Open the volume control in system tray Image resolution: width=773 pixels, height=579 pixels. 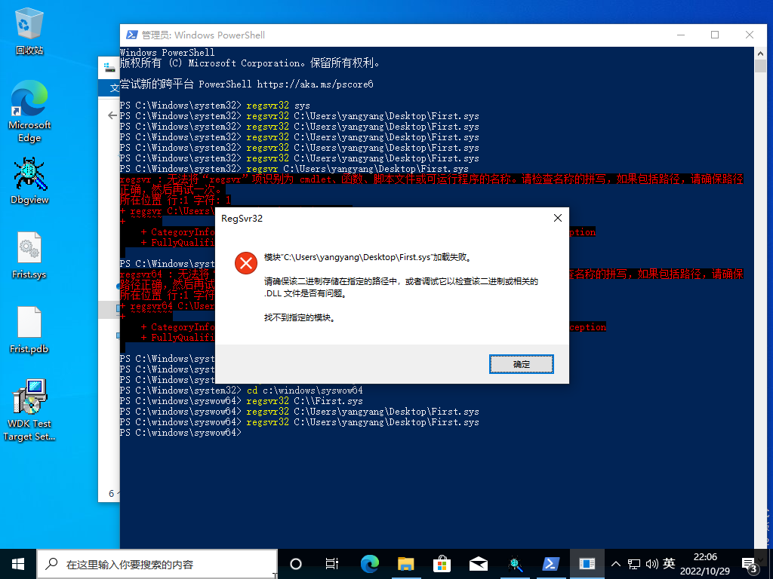point(651,563)
